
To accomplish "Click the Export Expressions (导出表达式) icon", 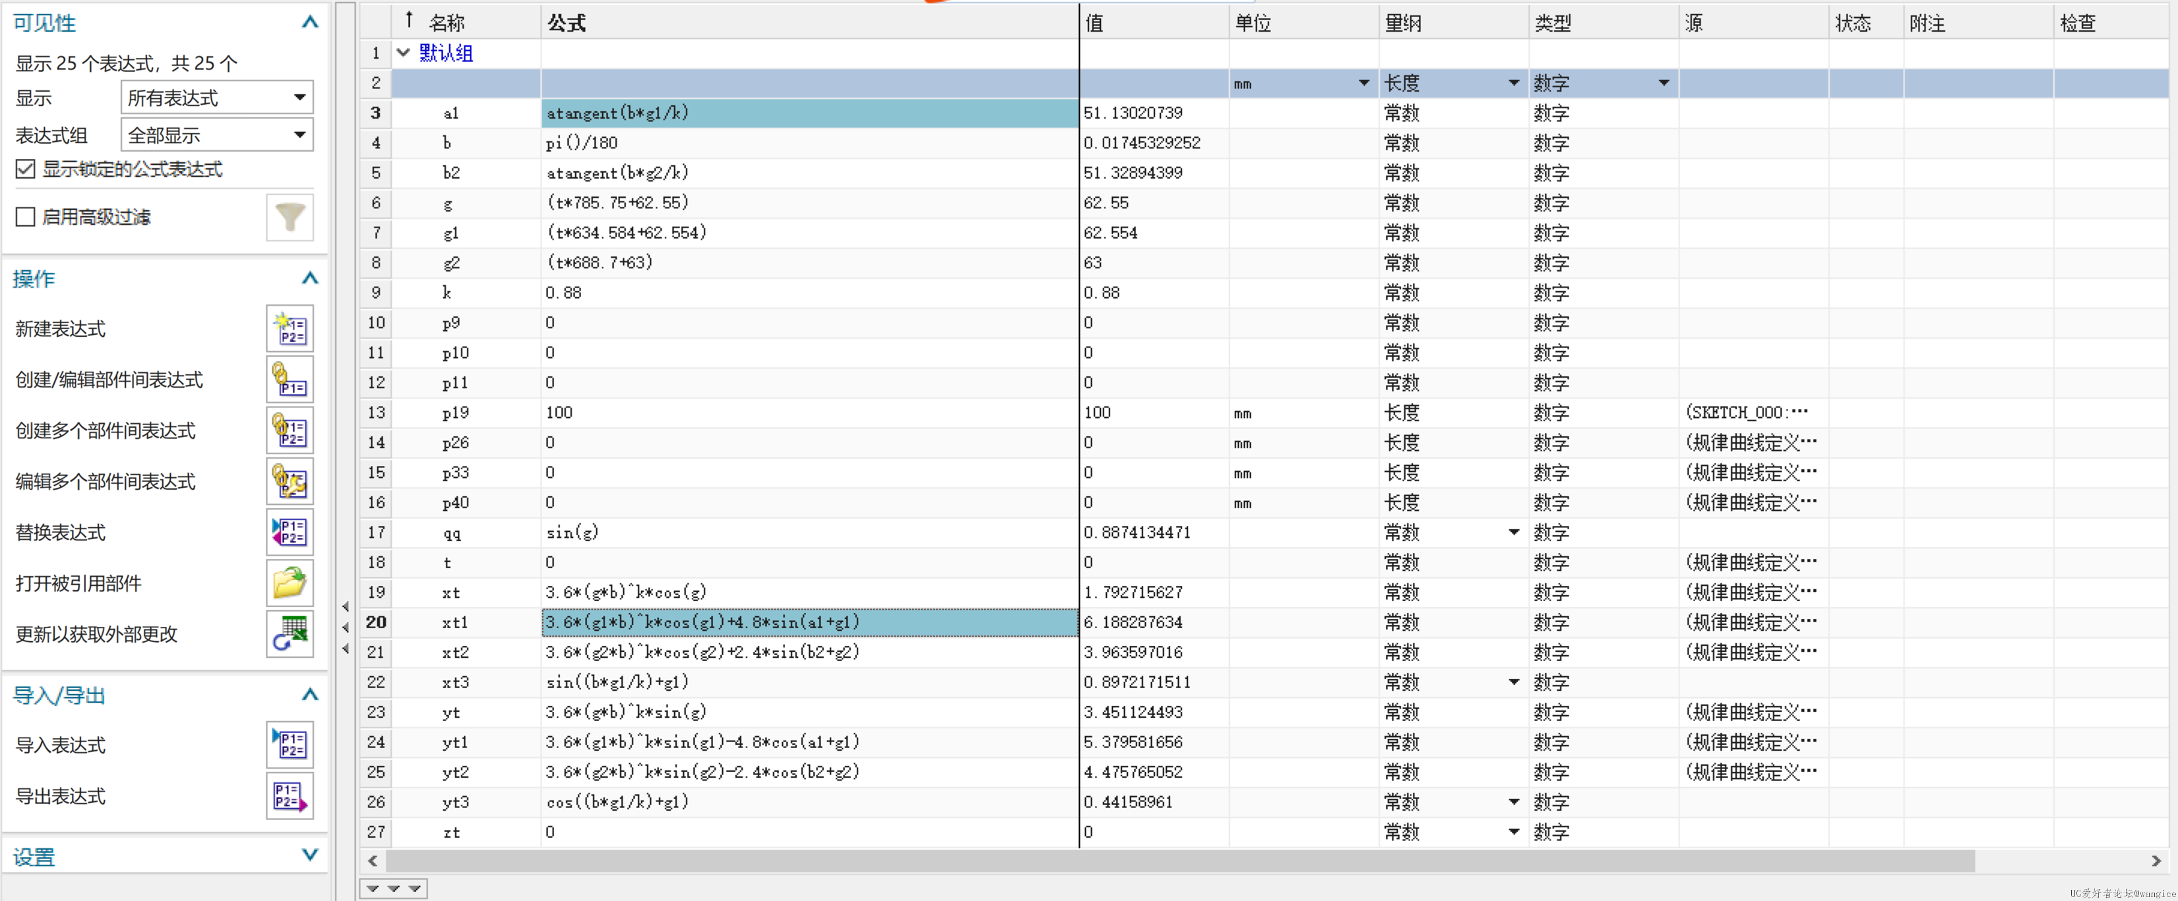I will pos(290,796).
